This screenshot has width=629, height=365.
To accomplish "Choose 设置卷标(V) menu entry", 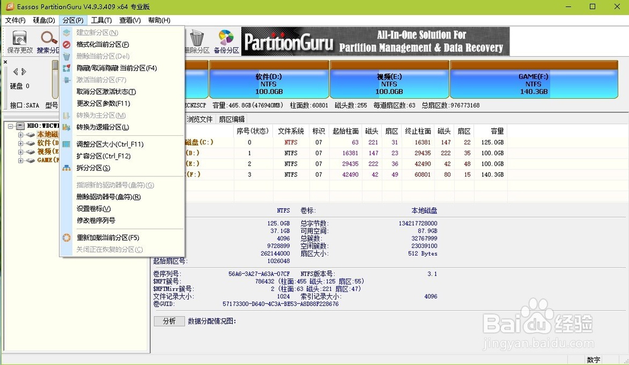I will click(94, 208).
